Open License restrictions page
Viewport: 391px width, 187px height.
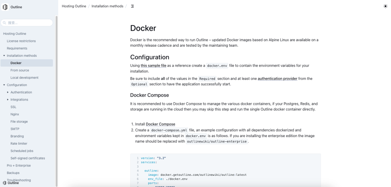tap(21, 41)
